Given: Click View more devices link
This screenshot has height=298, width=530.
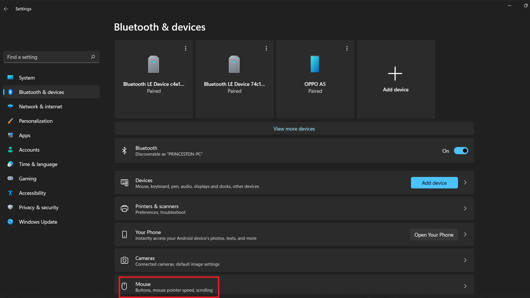Looking at the screenshot, I should pyautogui.click(x=294, y=129).
